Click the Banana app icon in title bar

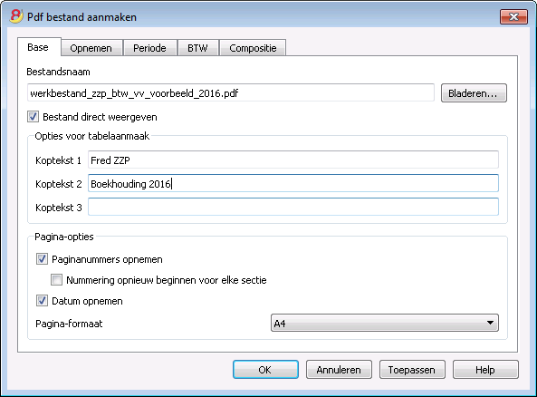point(15,16)
